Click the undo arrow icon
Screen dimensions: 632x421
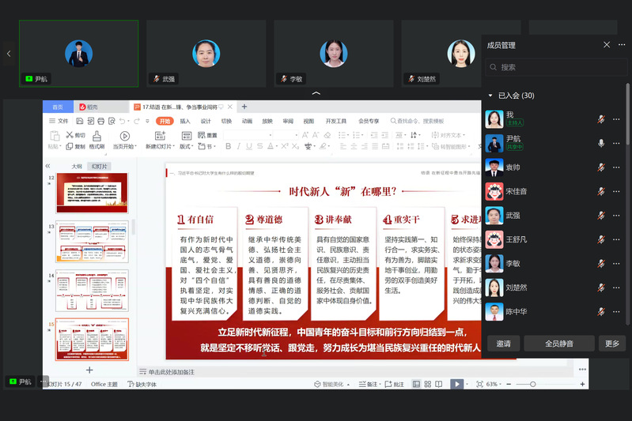122,121
